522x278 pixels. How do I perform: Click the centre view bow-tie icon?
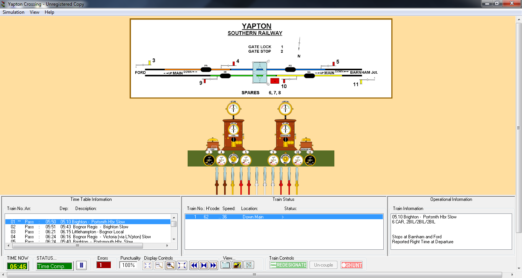204,265
